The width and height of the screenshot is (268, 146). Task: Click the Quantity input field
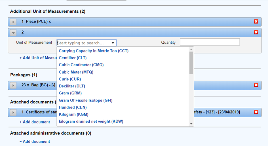(x=210, y=42)
